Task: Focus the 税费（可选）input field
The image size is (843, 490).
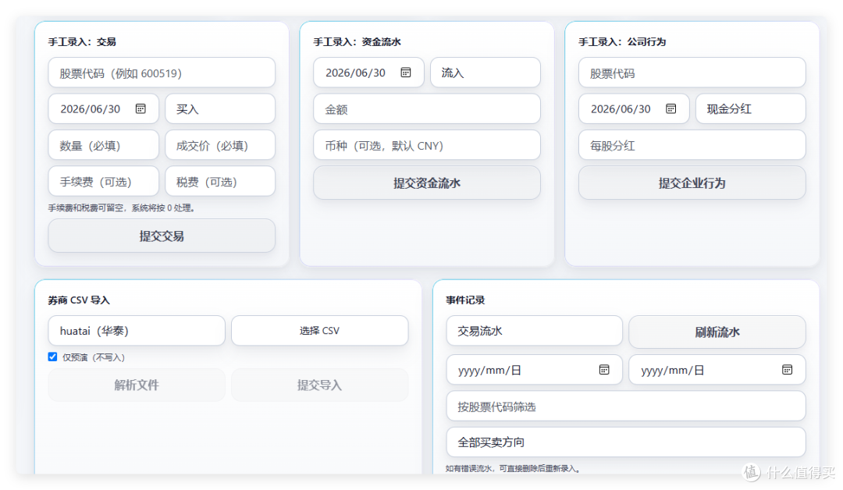Action: [220, 182]
